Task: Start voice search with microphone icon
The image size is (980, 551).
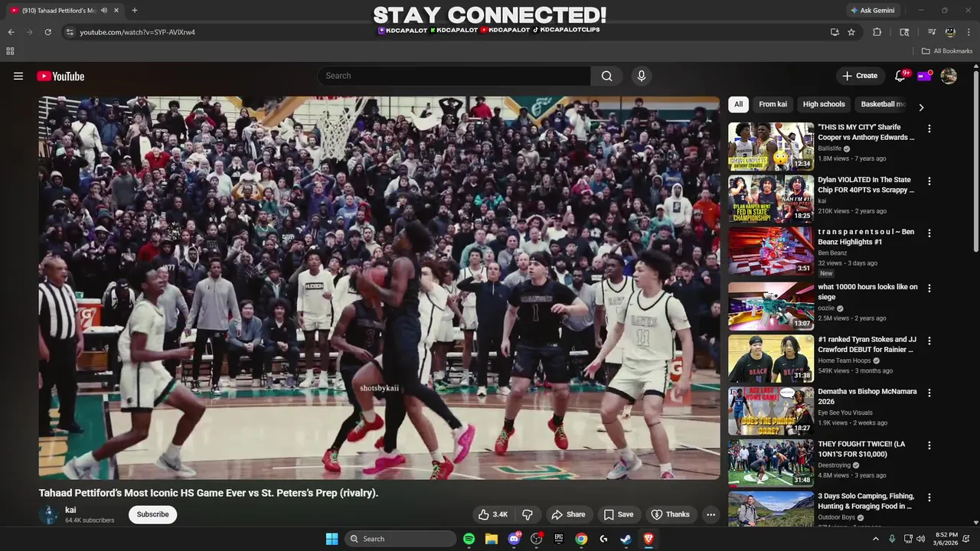Action: [x=642, y=76]
